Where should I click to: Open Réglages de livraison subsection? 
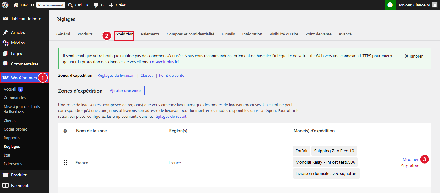[x=116, y=75]
